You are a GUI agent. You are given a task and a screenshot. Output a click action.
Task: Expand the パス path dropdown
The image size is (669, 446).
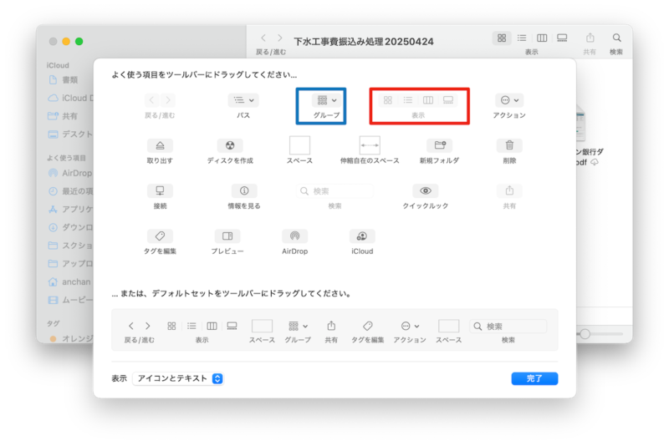click(x=243, y=100)
